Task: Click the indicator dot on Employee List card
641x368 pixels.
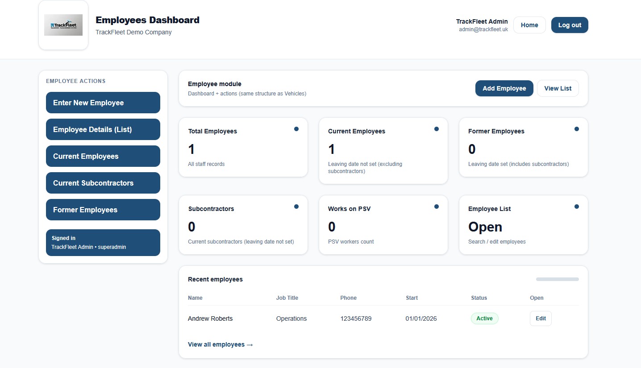Action: point(577,207)
